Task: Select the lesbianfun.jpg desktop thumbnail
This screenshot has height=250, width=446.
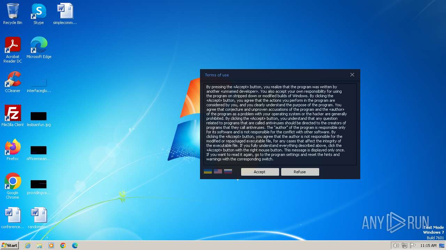Action: [x=39, y=119]
